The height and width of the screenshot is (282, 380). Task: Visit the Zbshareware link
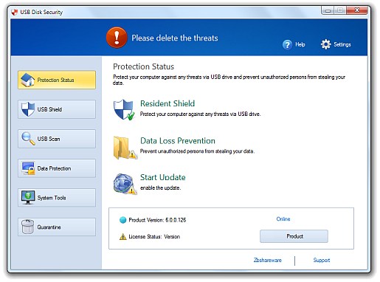[268, 260]
